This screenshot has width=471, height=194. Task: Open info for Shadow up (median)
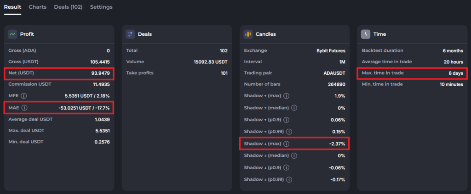click(294, 108)
